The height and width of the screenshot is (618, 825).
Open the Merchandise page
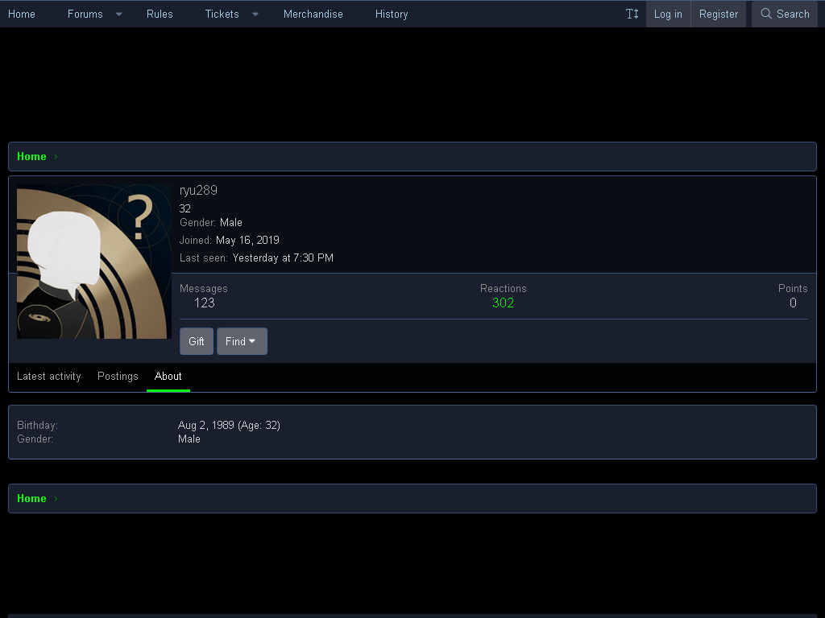pos(313,14)
